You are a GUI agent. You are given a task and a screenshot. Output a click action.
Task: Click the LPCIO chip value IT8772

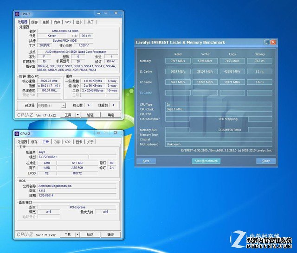[77, 173]
